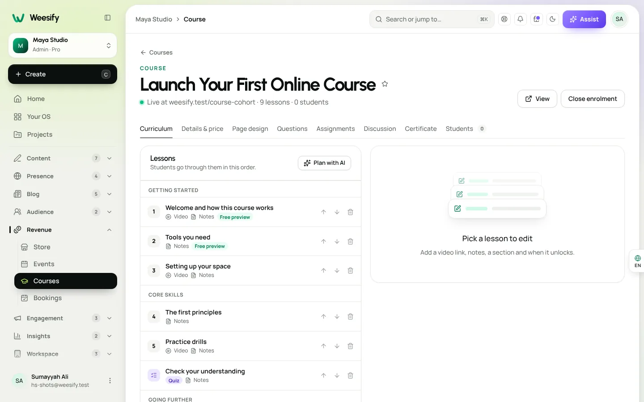Open the Students tab
The height and width of the screenshot is (402, 644).
466,129
